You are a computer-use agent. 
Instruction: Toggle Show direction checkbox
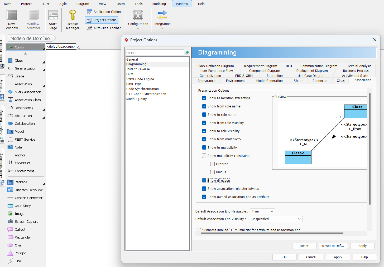coord(204,180)
